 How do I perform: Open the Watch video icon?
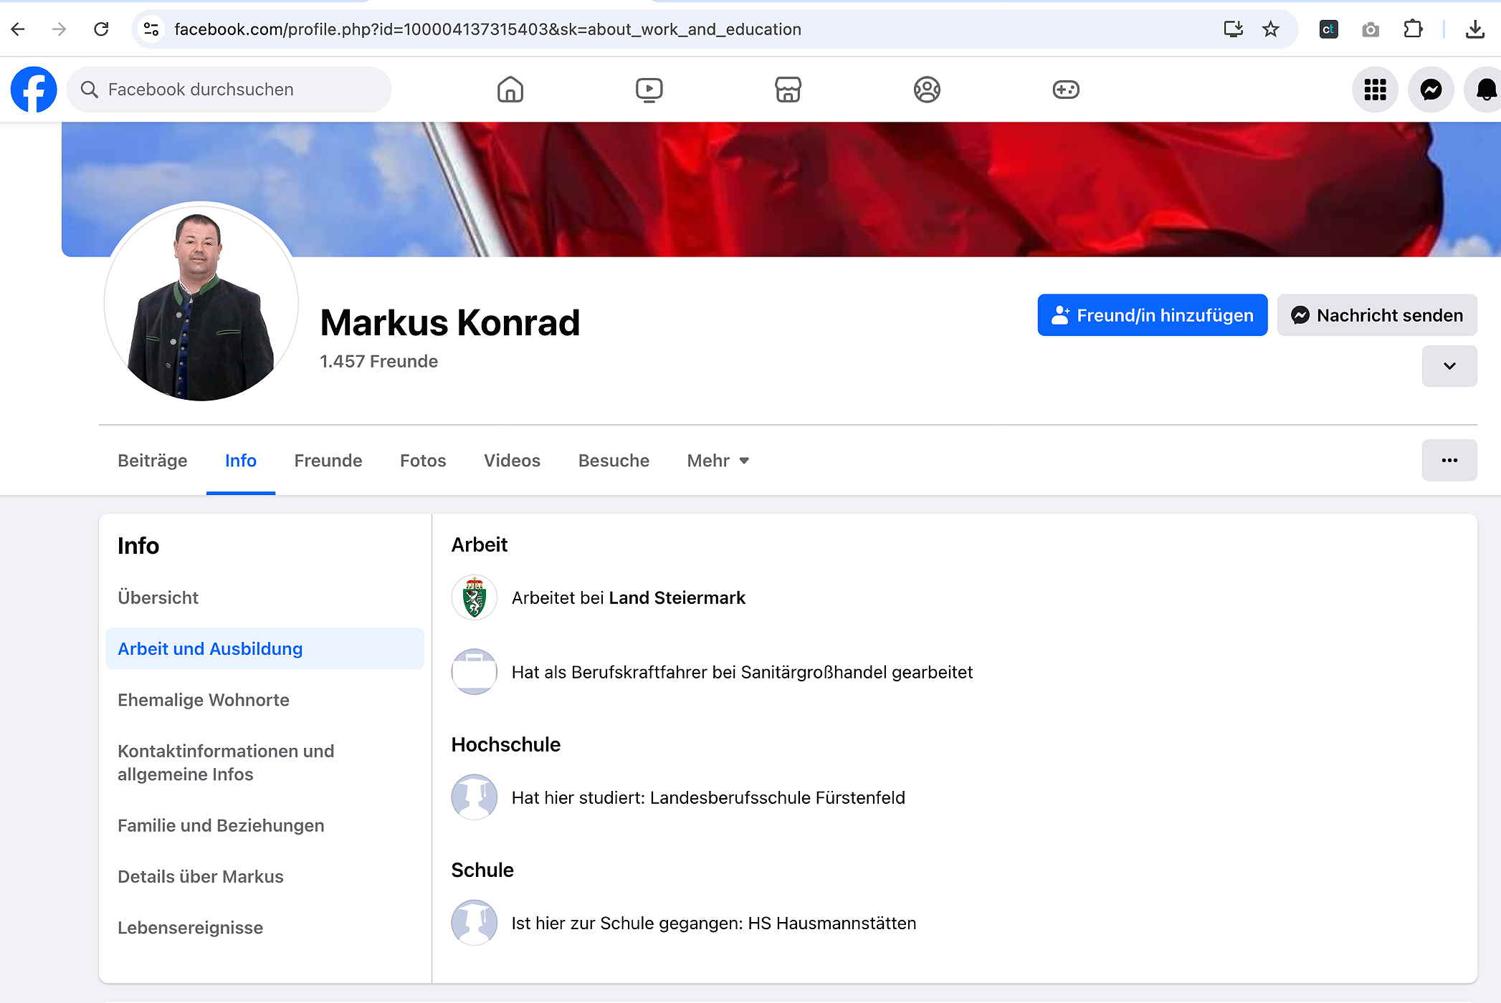(x=649, y=90)
